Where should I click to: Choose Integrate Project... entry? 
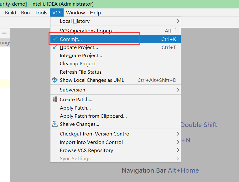coord(116,56)
